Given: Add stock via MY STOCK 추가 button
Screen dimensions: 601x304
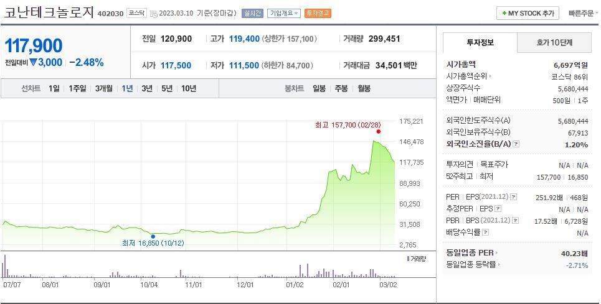Looking at the screenshot, I should pos(528,13).
